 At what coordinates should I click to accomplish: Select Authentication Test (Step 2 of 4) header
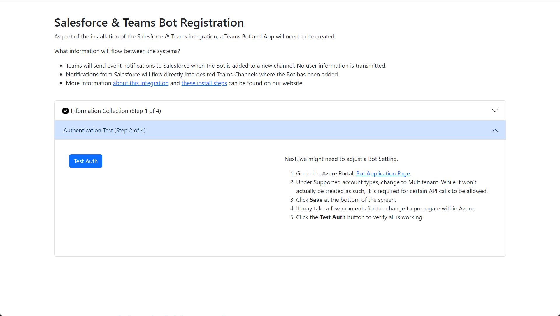coord(280,130)
